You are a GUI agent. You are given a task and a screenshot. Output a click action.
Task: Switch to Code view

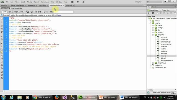[x=4, y=12]
